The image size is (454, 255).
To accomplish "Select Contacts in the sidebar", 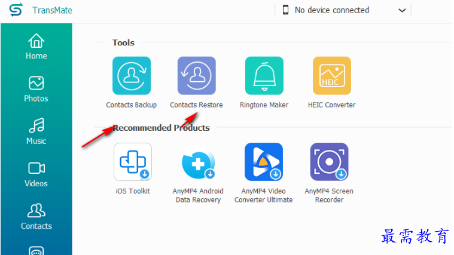I will [x=36, y=217].
